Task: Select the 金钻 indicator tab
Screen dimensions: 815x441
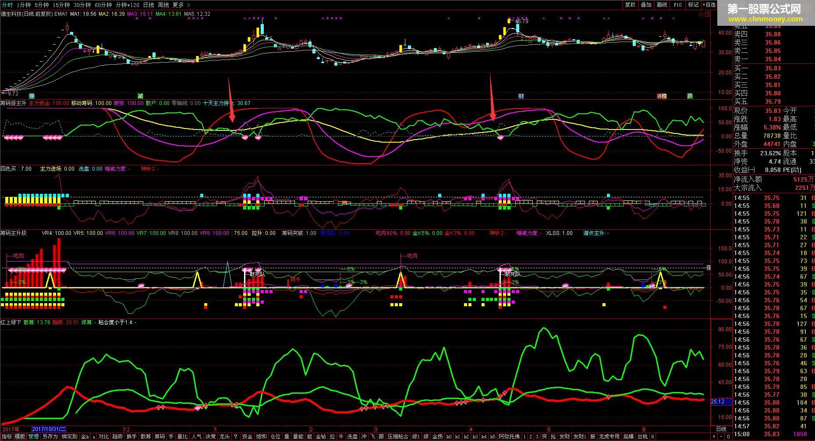Action: click(321, 437)
